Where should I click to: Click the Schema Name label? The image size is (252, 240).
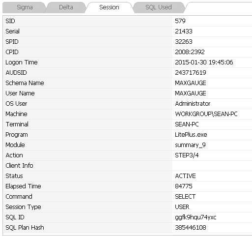[x=25, y=83]
